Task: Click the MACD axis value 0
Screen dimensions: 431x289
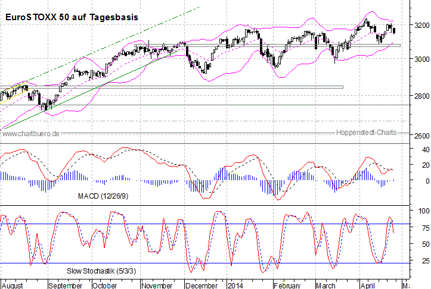Action: pyautogui.click(x=427, y=181)
